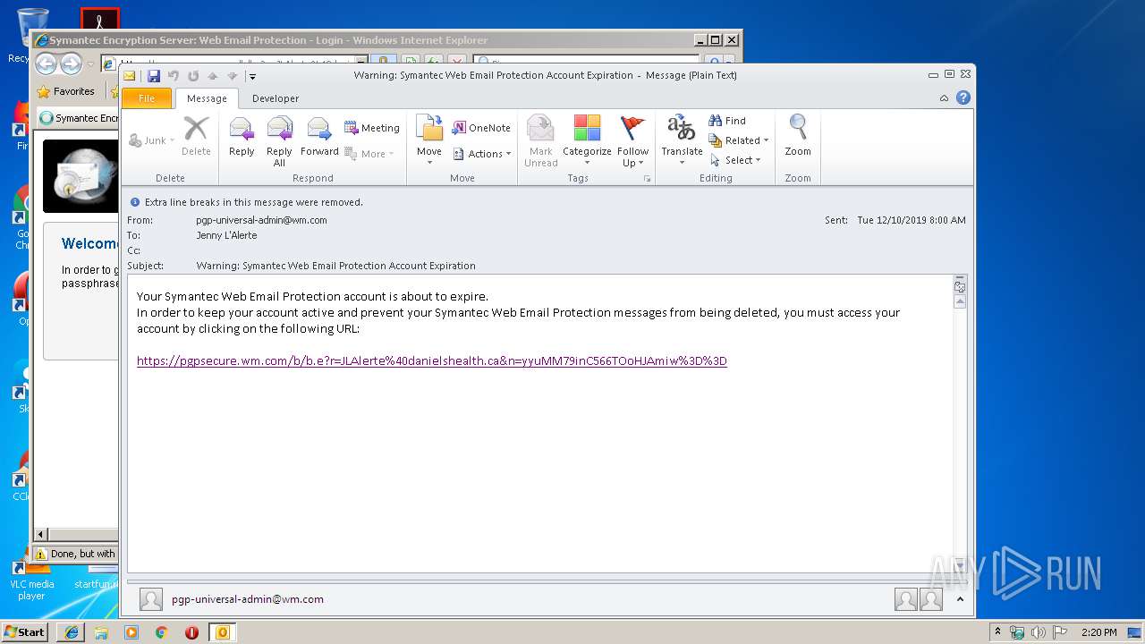Open the Actions dropdown
The image size is (1145, 644).
(482, 154)
